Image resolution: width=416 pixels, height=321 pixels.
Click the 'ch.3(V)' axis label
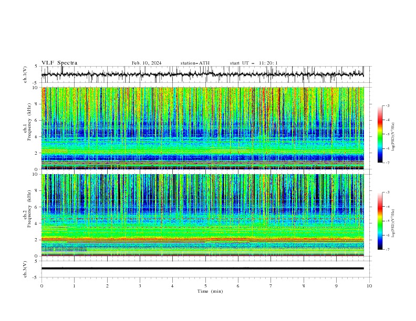point(25,269)
